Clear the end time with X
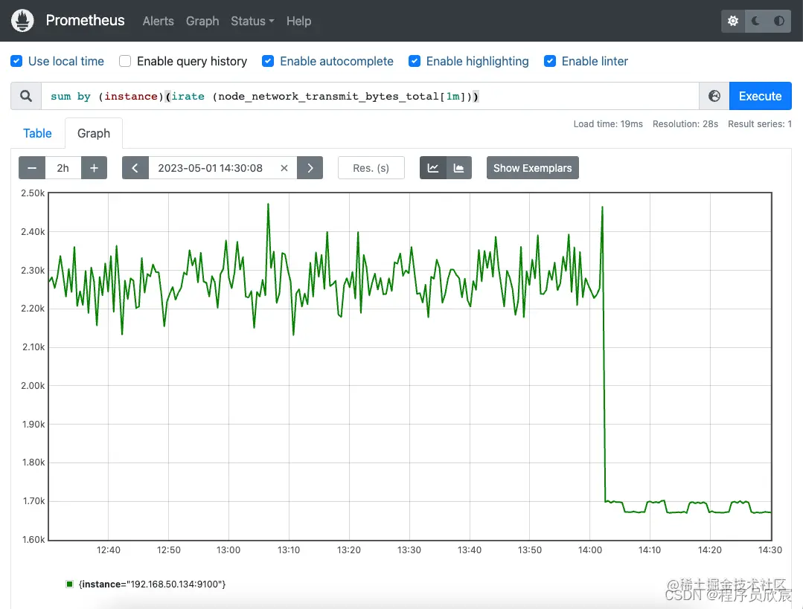Viewport: 803px width, 609px height. [x=284, y=168]
